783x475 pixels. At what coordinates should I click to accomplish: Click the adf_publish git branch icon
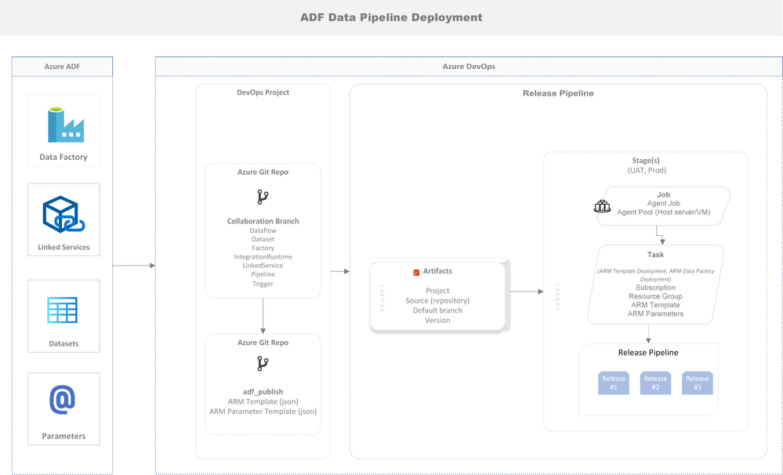tap(263, 364)
